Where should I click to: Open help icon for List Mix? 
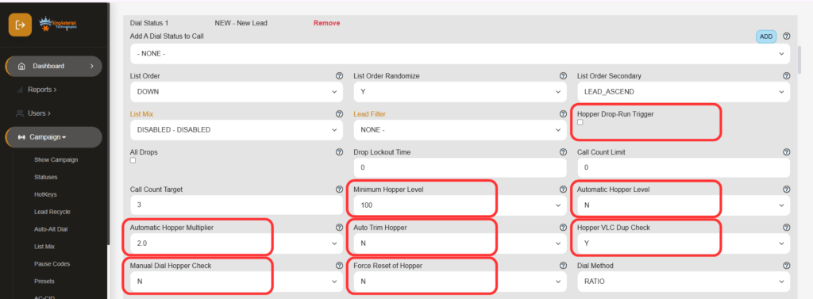coord(339,114)
